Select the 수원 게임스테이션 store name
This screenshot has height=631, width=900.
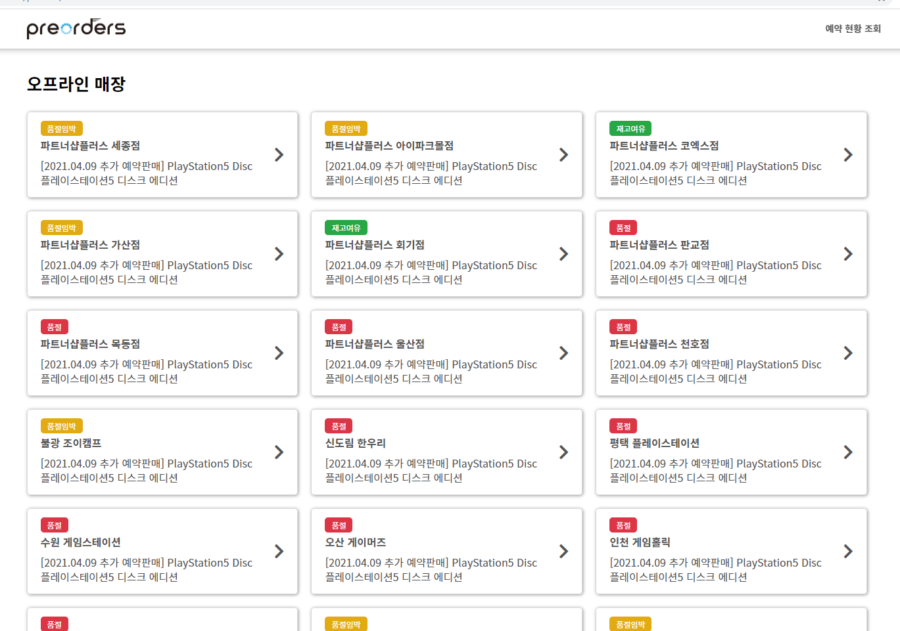[x=81, y=542]
